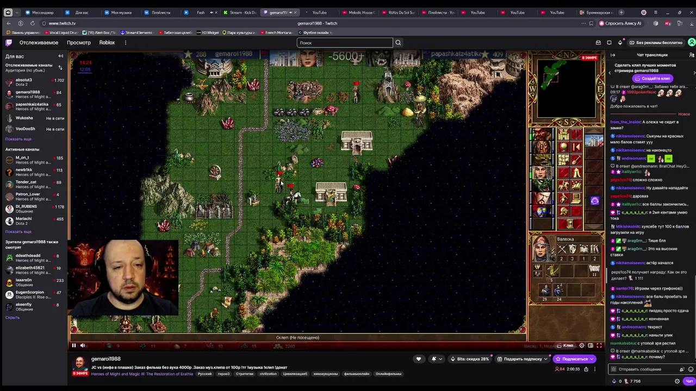Click the 'киноаукционы' stream tag
Image resolution: width=696 pixels, height=391 pixels.
(326, 374)
